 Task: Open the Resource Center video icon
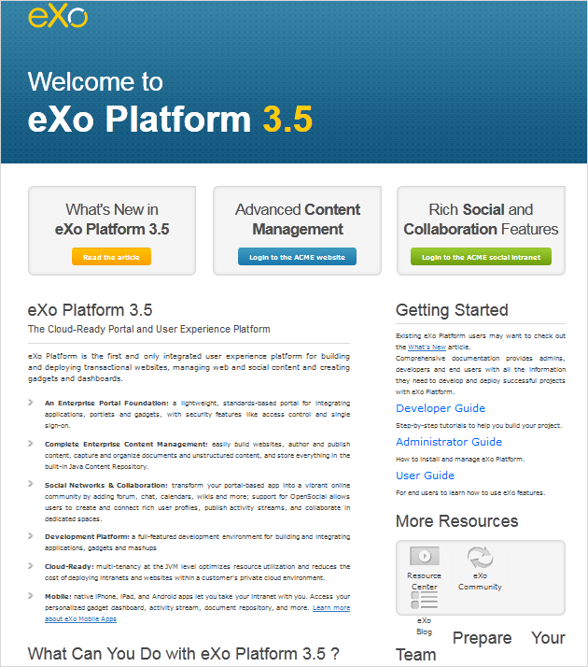tap(424, 556)
